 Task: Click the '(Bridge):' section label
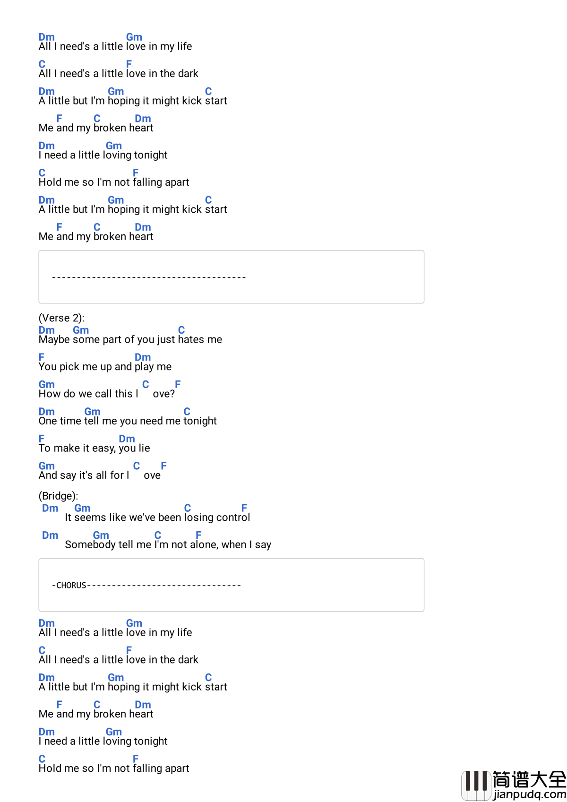[x=58, y=496]
